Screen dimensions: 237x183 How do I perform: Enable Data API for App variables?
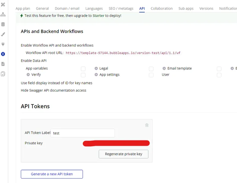(83, 69)
